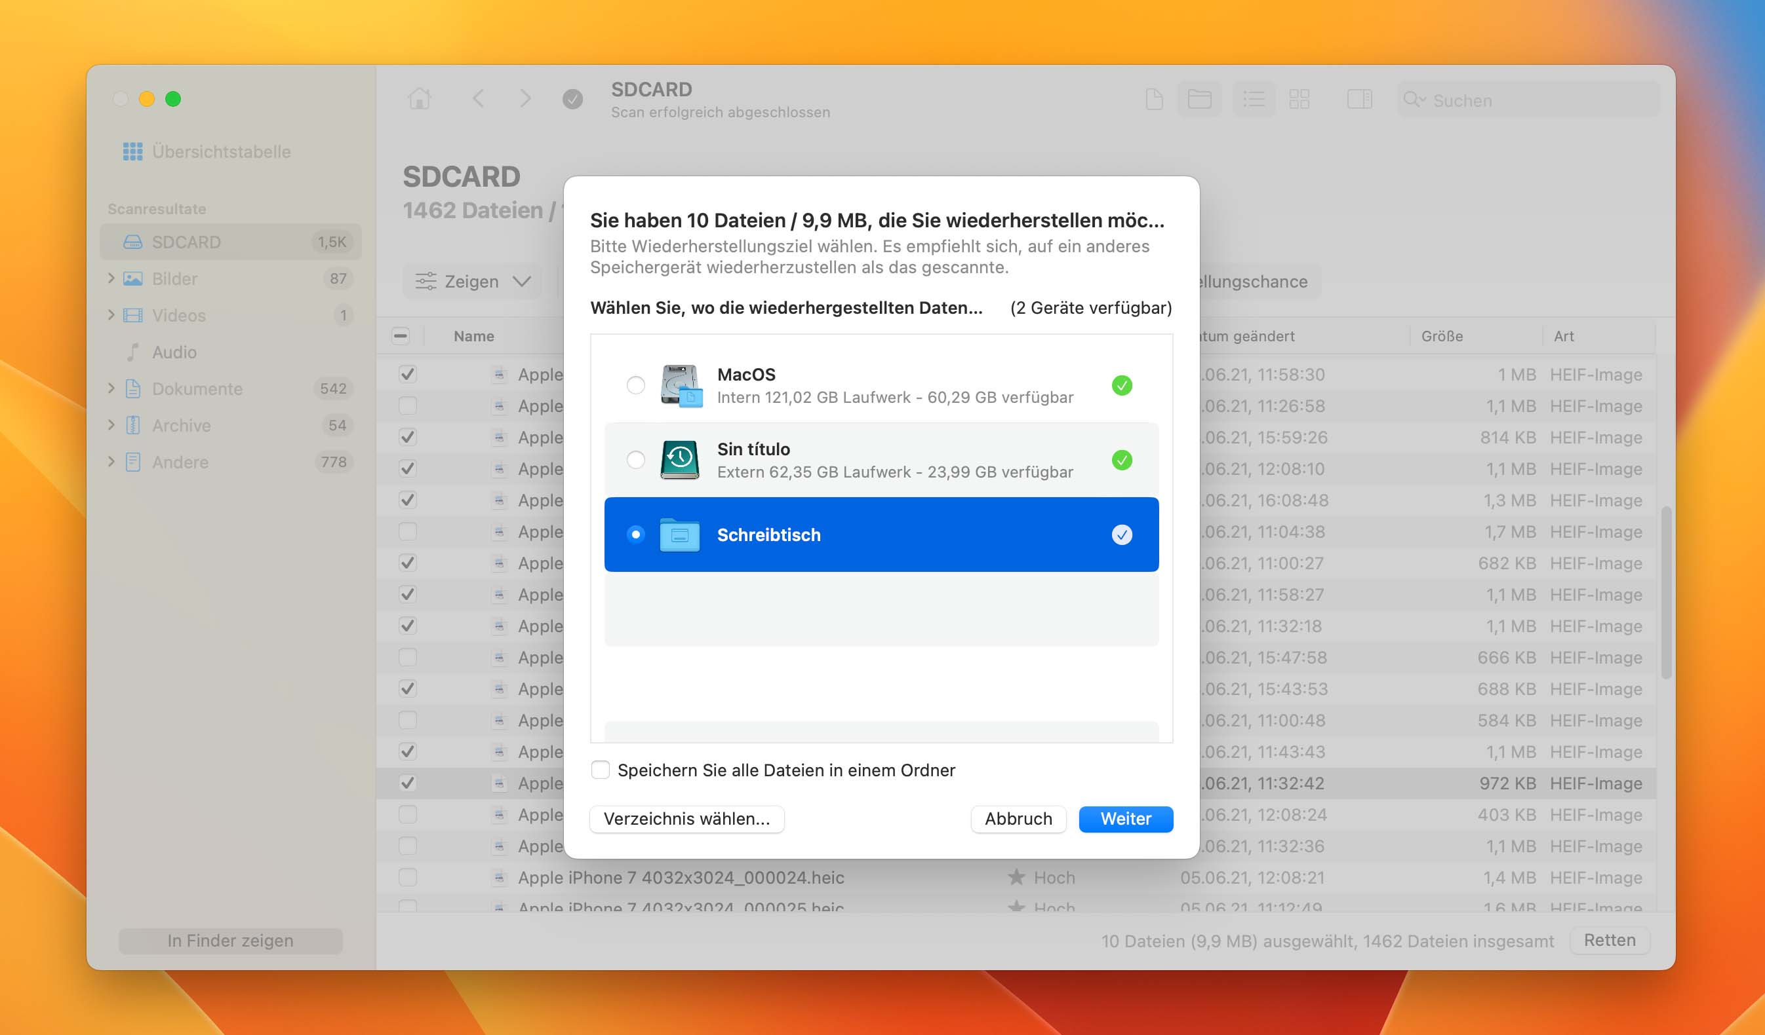Select the list view icon

(x=1253, y=99)
